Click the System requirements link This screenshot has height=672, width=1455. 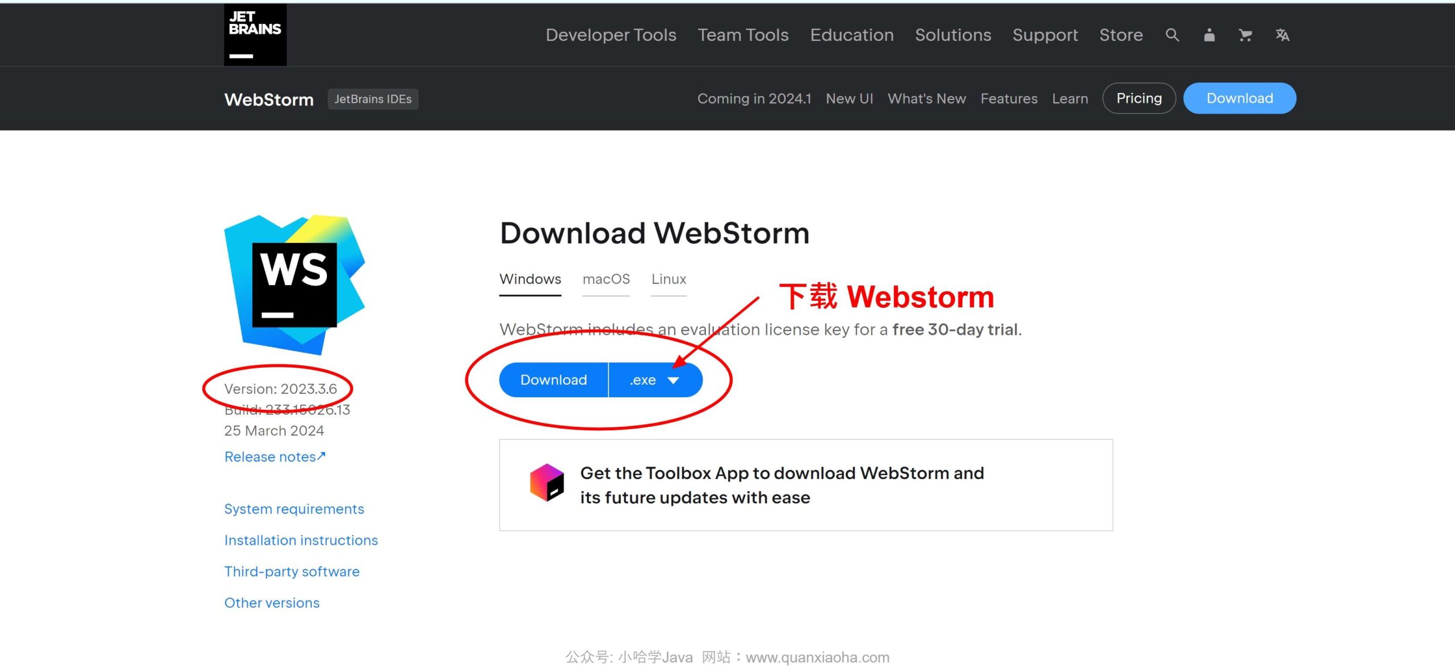click(x=294, y=507)
